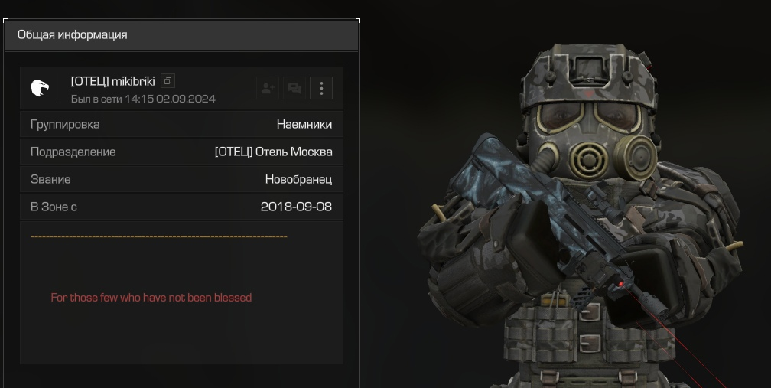Click the Группировка row label

[x=65, y=124]
